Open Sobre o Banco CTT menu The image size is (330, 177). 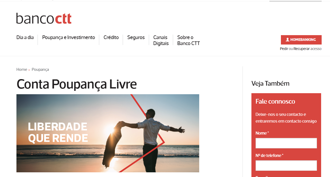(188, 40)
